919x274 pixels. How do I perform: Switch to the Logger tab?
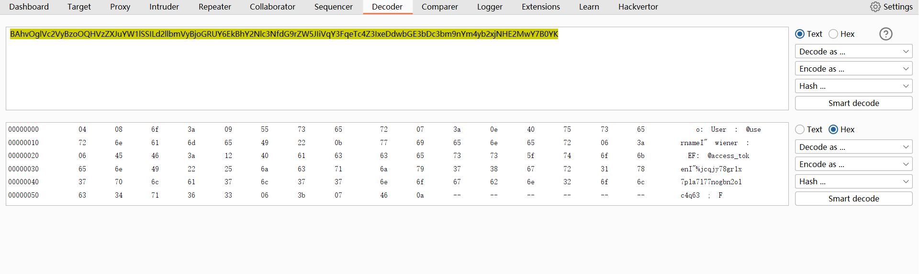click(x=490, y=7)
